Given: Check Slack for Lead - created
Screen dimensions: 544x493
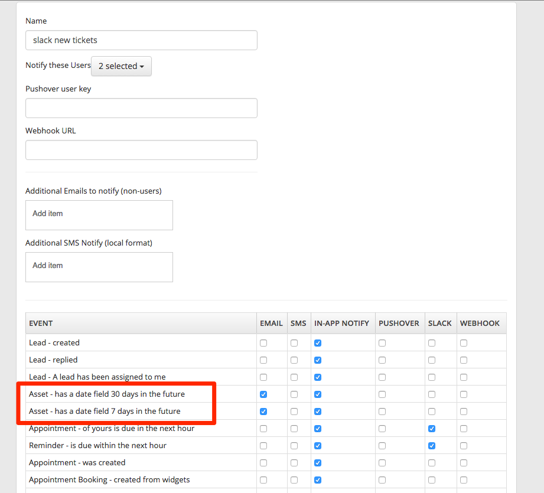Looking at the screenshot, I should 432,343.
